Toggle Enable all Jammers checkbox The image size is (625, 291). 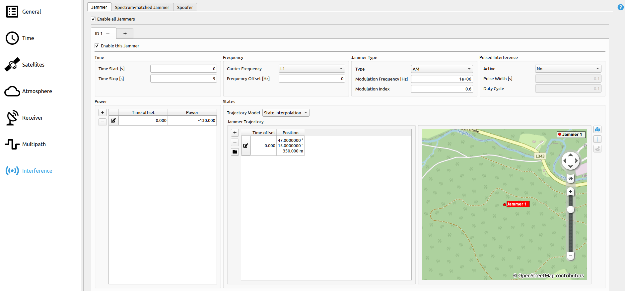point(93,19)
